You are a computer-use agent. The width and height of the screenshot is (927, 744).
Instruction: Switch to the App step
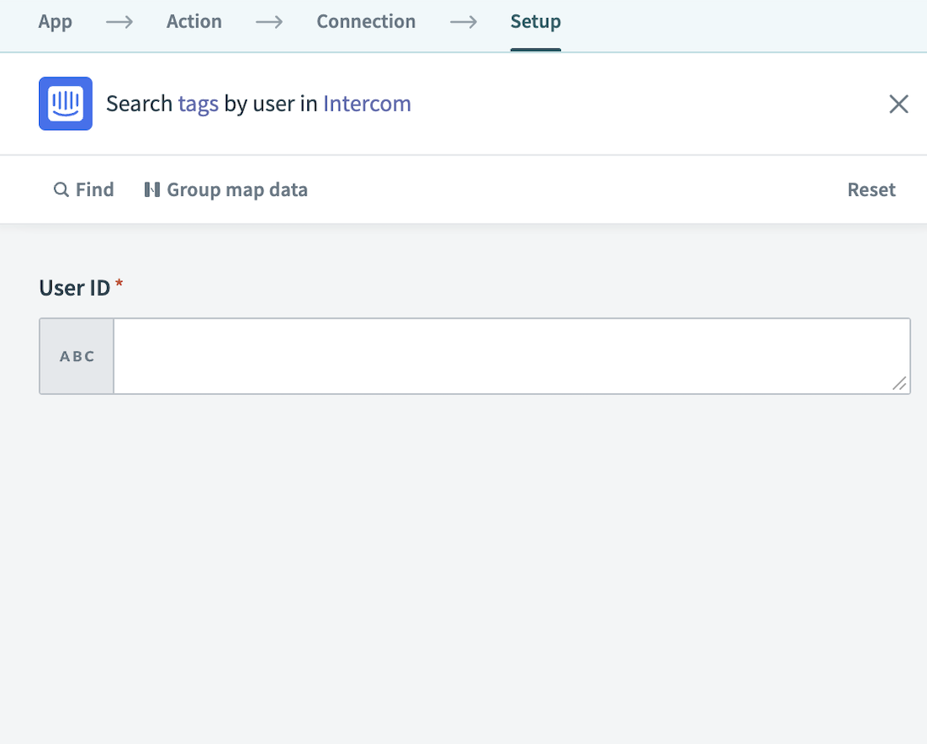[55, 22]
